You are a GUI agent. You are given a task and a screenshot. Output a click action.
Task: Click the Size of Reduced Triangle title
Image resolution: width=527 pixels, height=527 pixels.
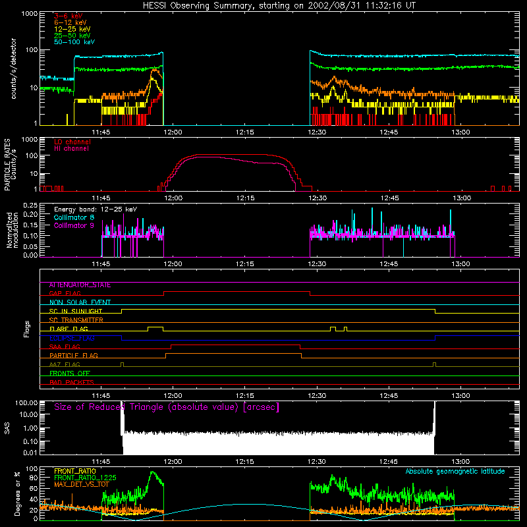167,407
